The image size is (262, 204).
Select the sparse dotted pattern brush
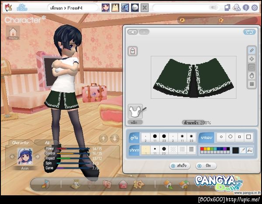point(173,150)
